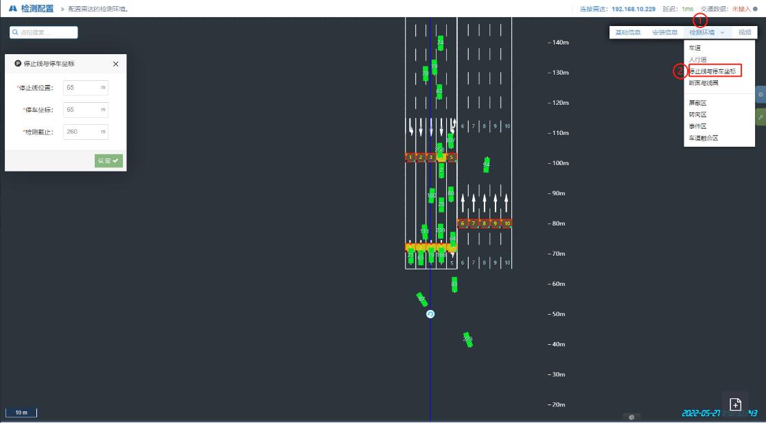The height and width of the screenshot is (423, 766).
Task: Switch to the 安装信息 tab
Action: (x=664, y=33)
